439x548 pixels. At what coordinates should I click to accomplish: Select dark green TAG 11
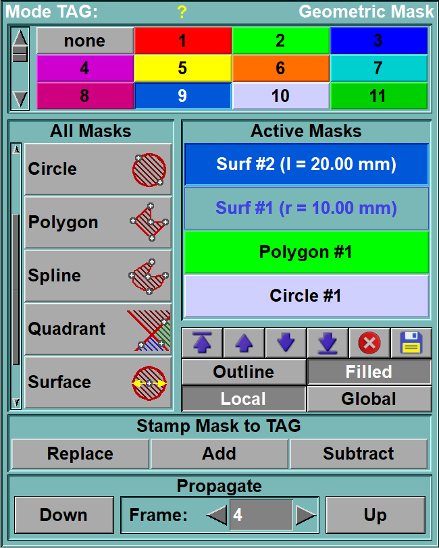pyautogui.click(x=379, y=96)
